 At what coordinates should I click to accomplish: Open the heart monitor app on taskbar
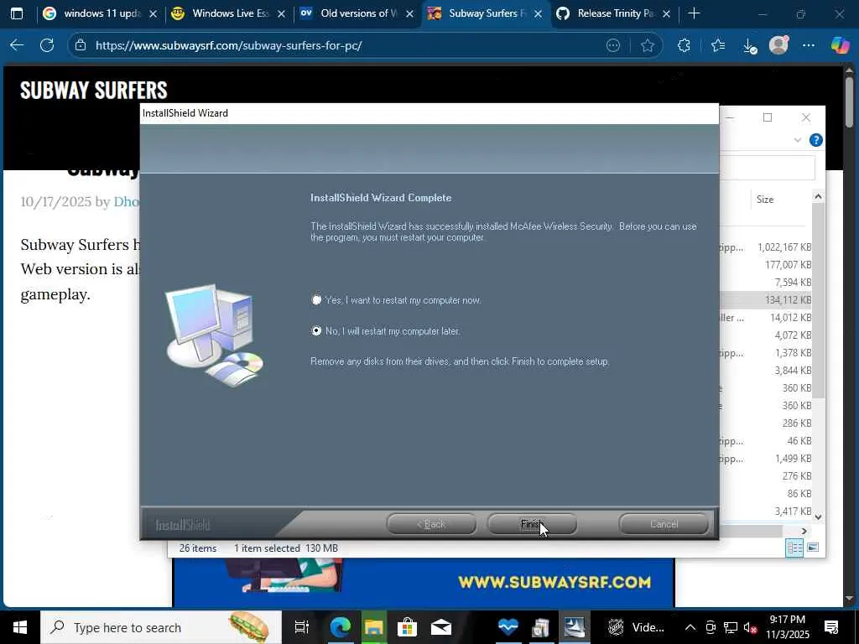click(x=508, y=627)
